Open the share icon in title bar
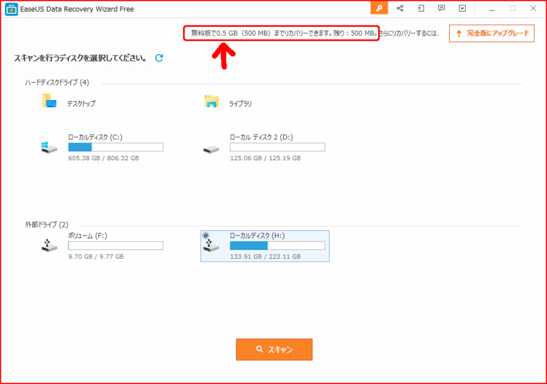 400,8
